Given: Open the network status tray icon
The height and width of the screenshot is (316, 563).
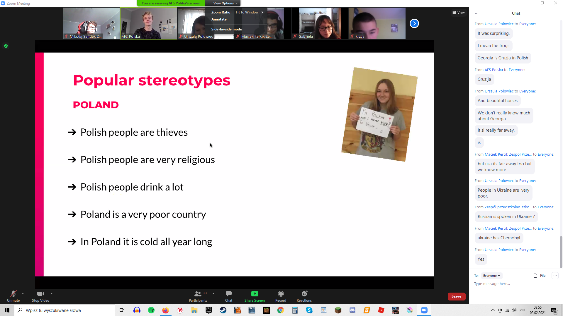Looking at the screenshot, I should [507, 310].
